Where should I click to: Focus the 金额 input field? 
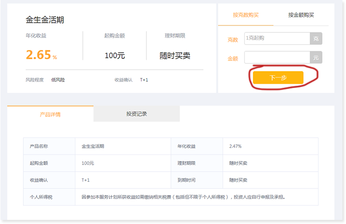pyautogui.click(x=276, y=58)
